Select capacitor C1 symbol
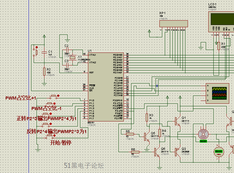 [x=44, y=52]
